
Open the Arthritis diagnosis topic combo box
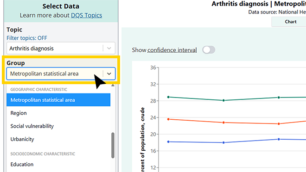coord(61,48)
